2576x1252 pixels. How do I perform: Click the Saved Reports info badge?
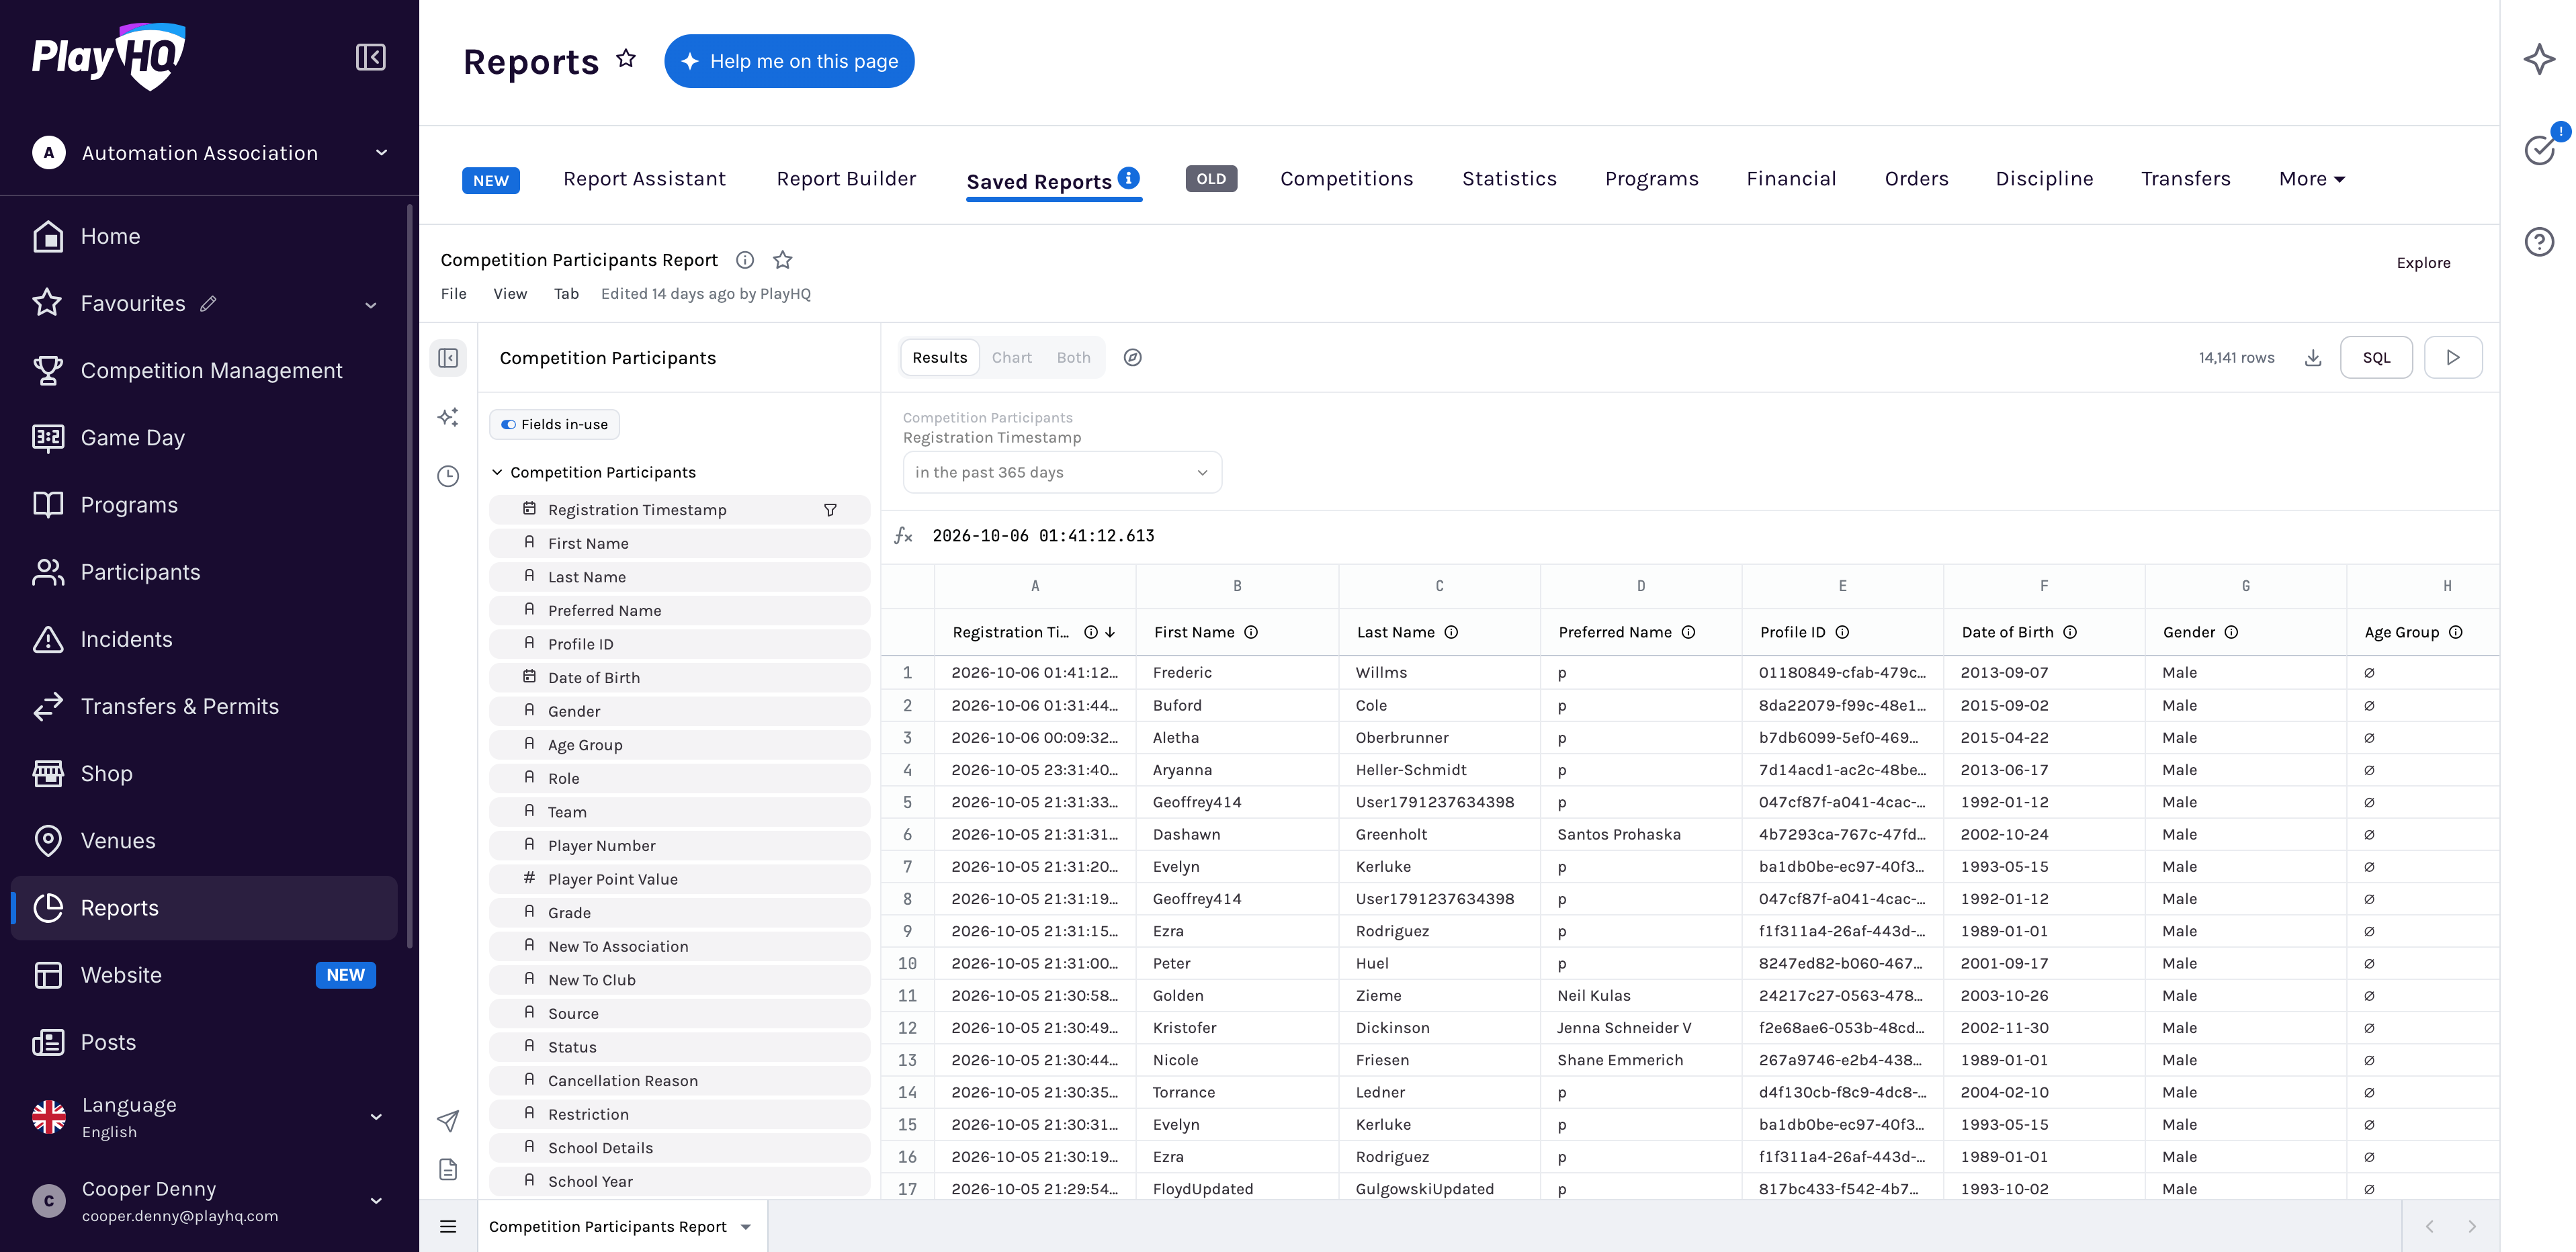coord(1128,177)
